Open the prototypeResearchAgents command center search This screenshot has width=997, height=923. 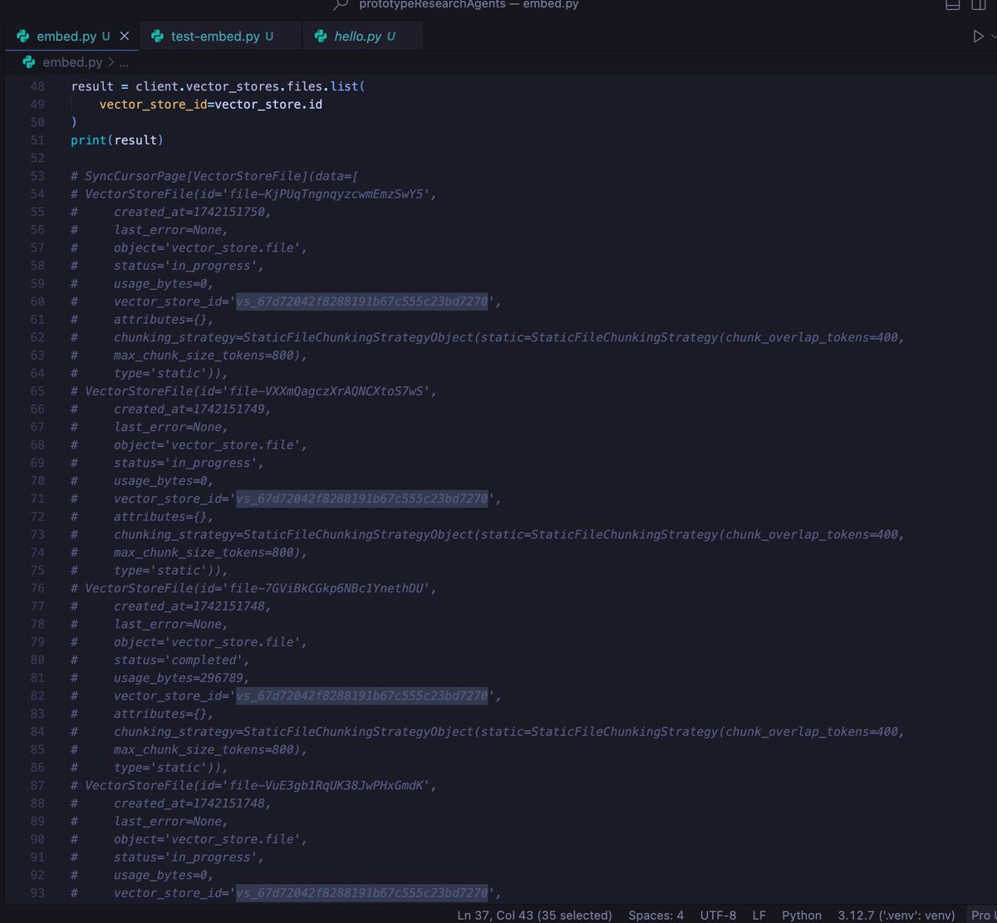(x=468, y=4)
